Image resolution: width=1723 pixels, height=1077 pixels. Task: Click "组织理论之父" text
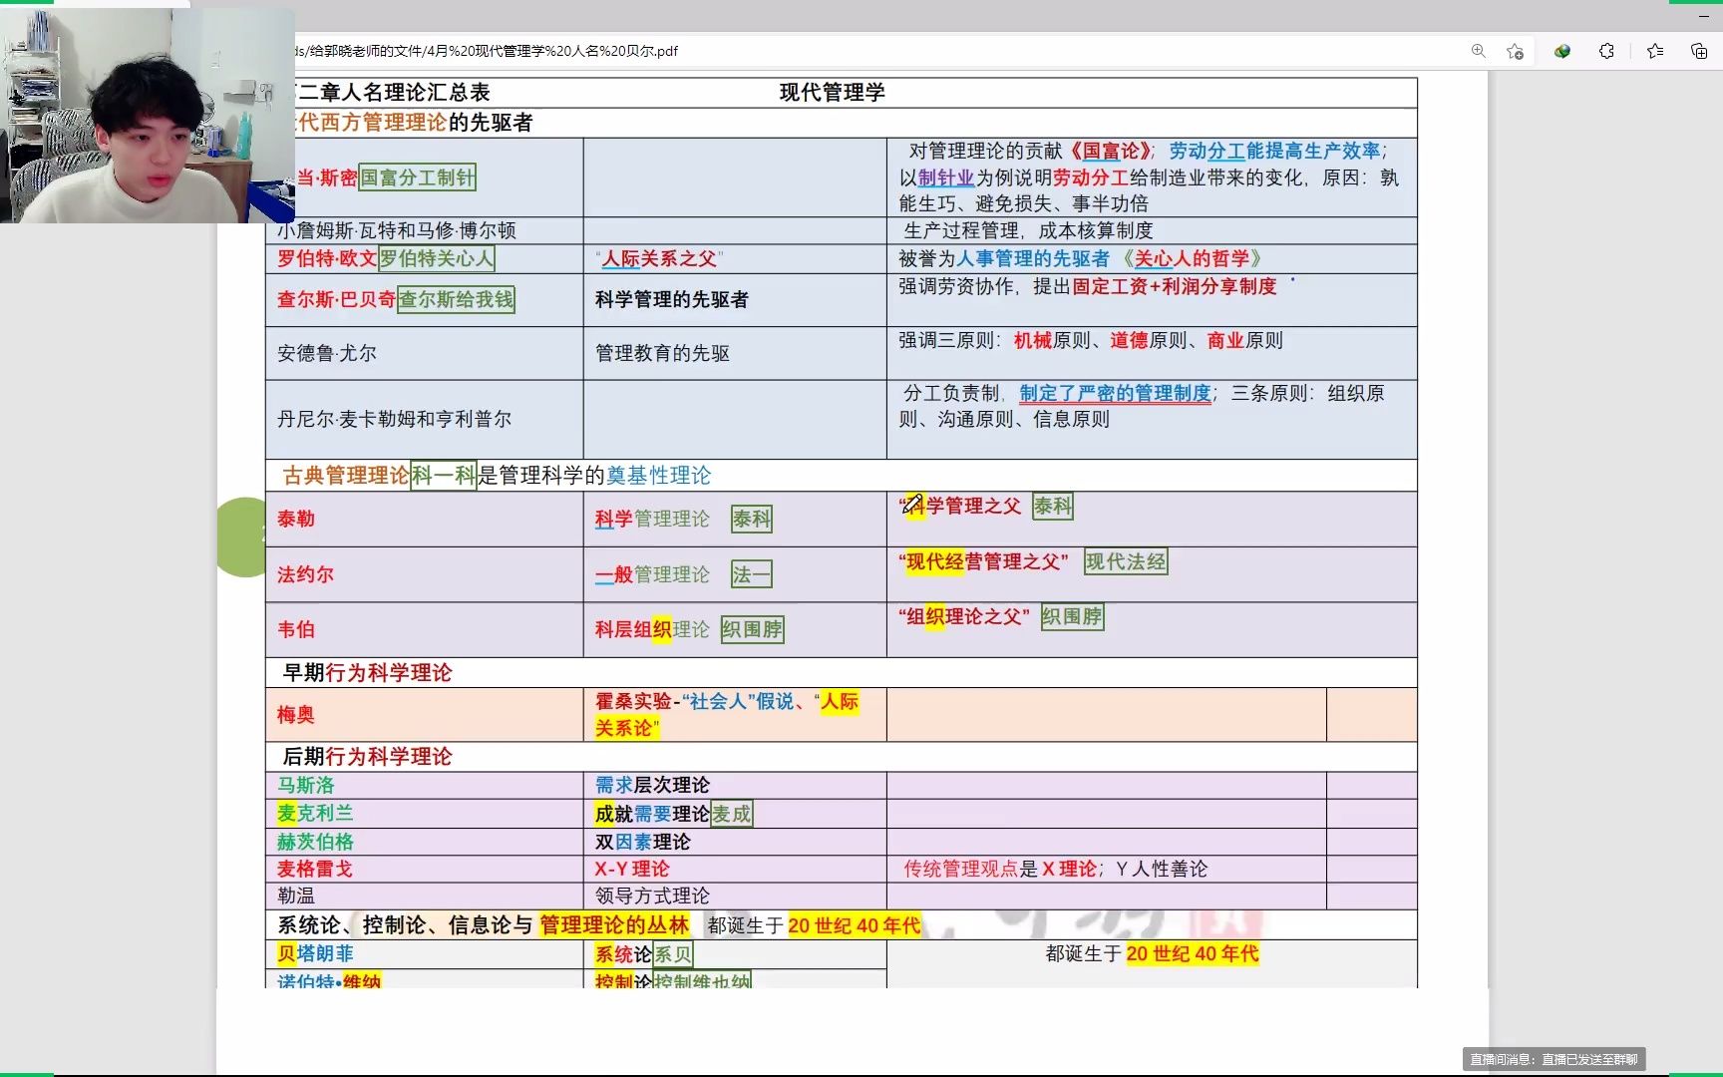[x=963, y=616]
